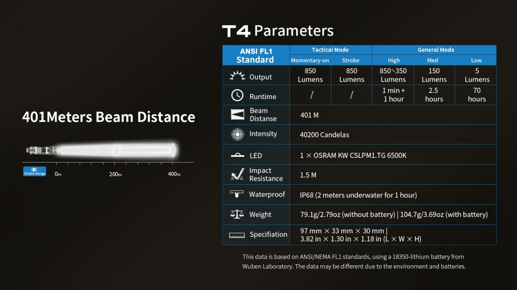This screenshot has height=290, width=517.
Task: Click the Visible Range eye badge
Action: pyautogui.click(x=35, y=171)
